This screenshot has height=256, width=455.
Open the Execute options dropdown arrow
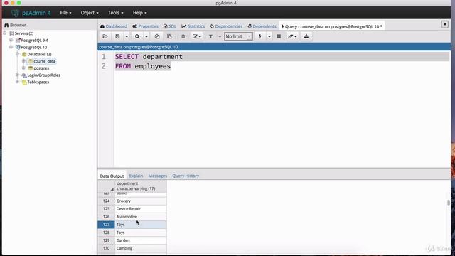click(x=269, y=36)
